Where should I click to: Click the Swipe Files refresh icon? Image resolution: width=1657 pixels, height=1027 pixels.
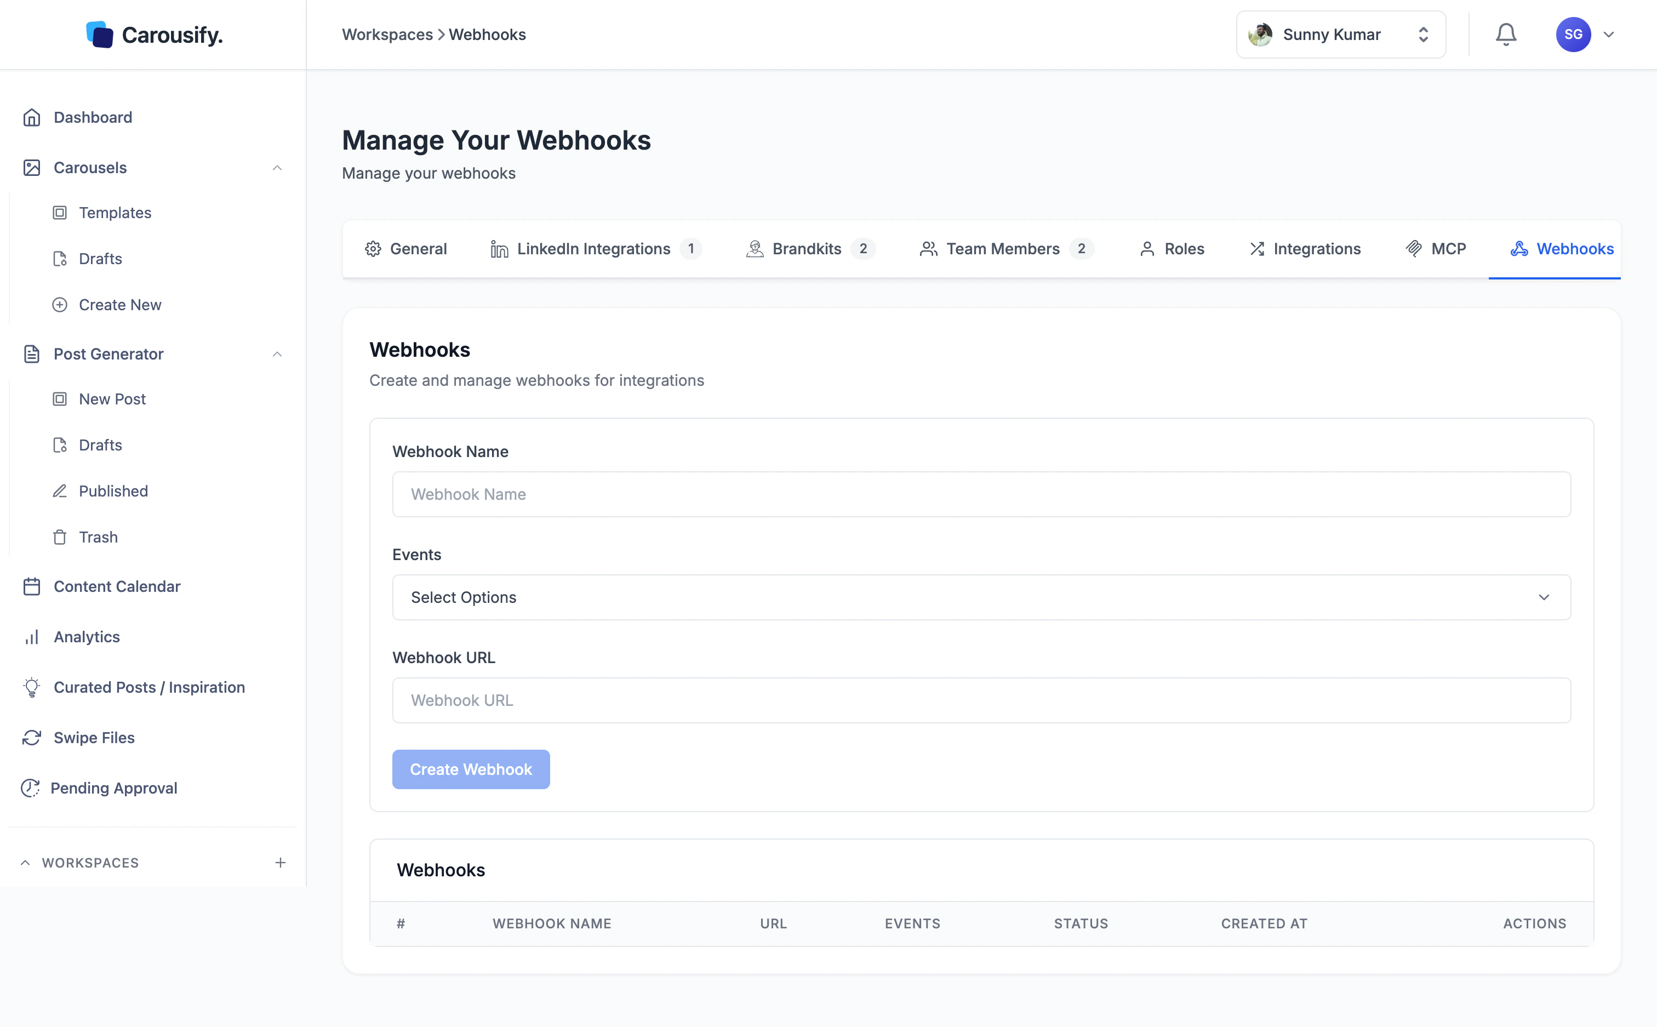pyautogui.click(x=32, y=738)
